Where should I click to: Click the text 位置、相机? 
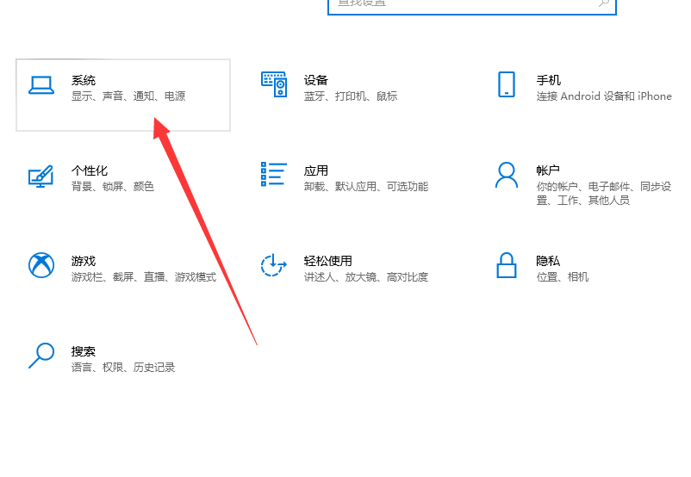click(563, 276)
